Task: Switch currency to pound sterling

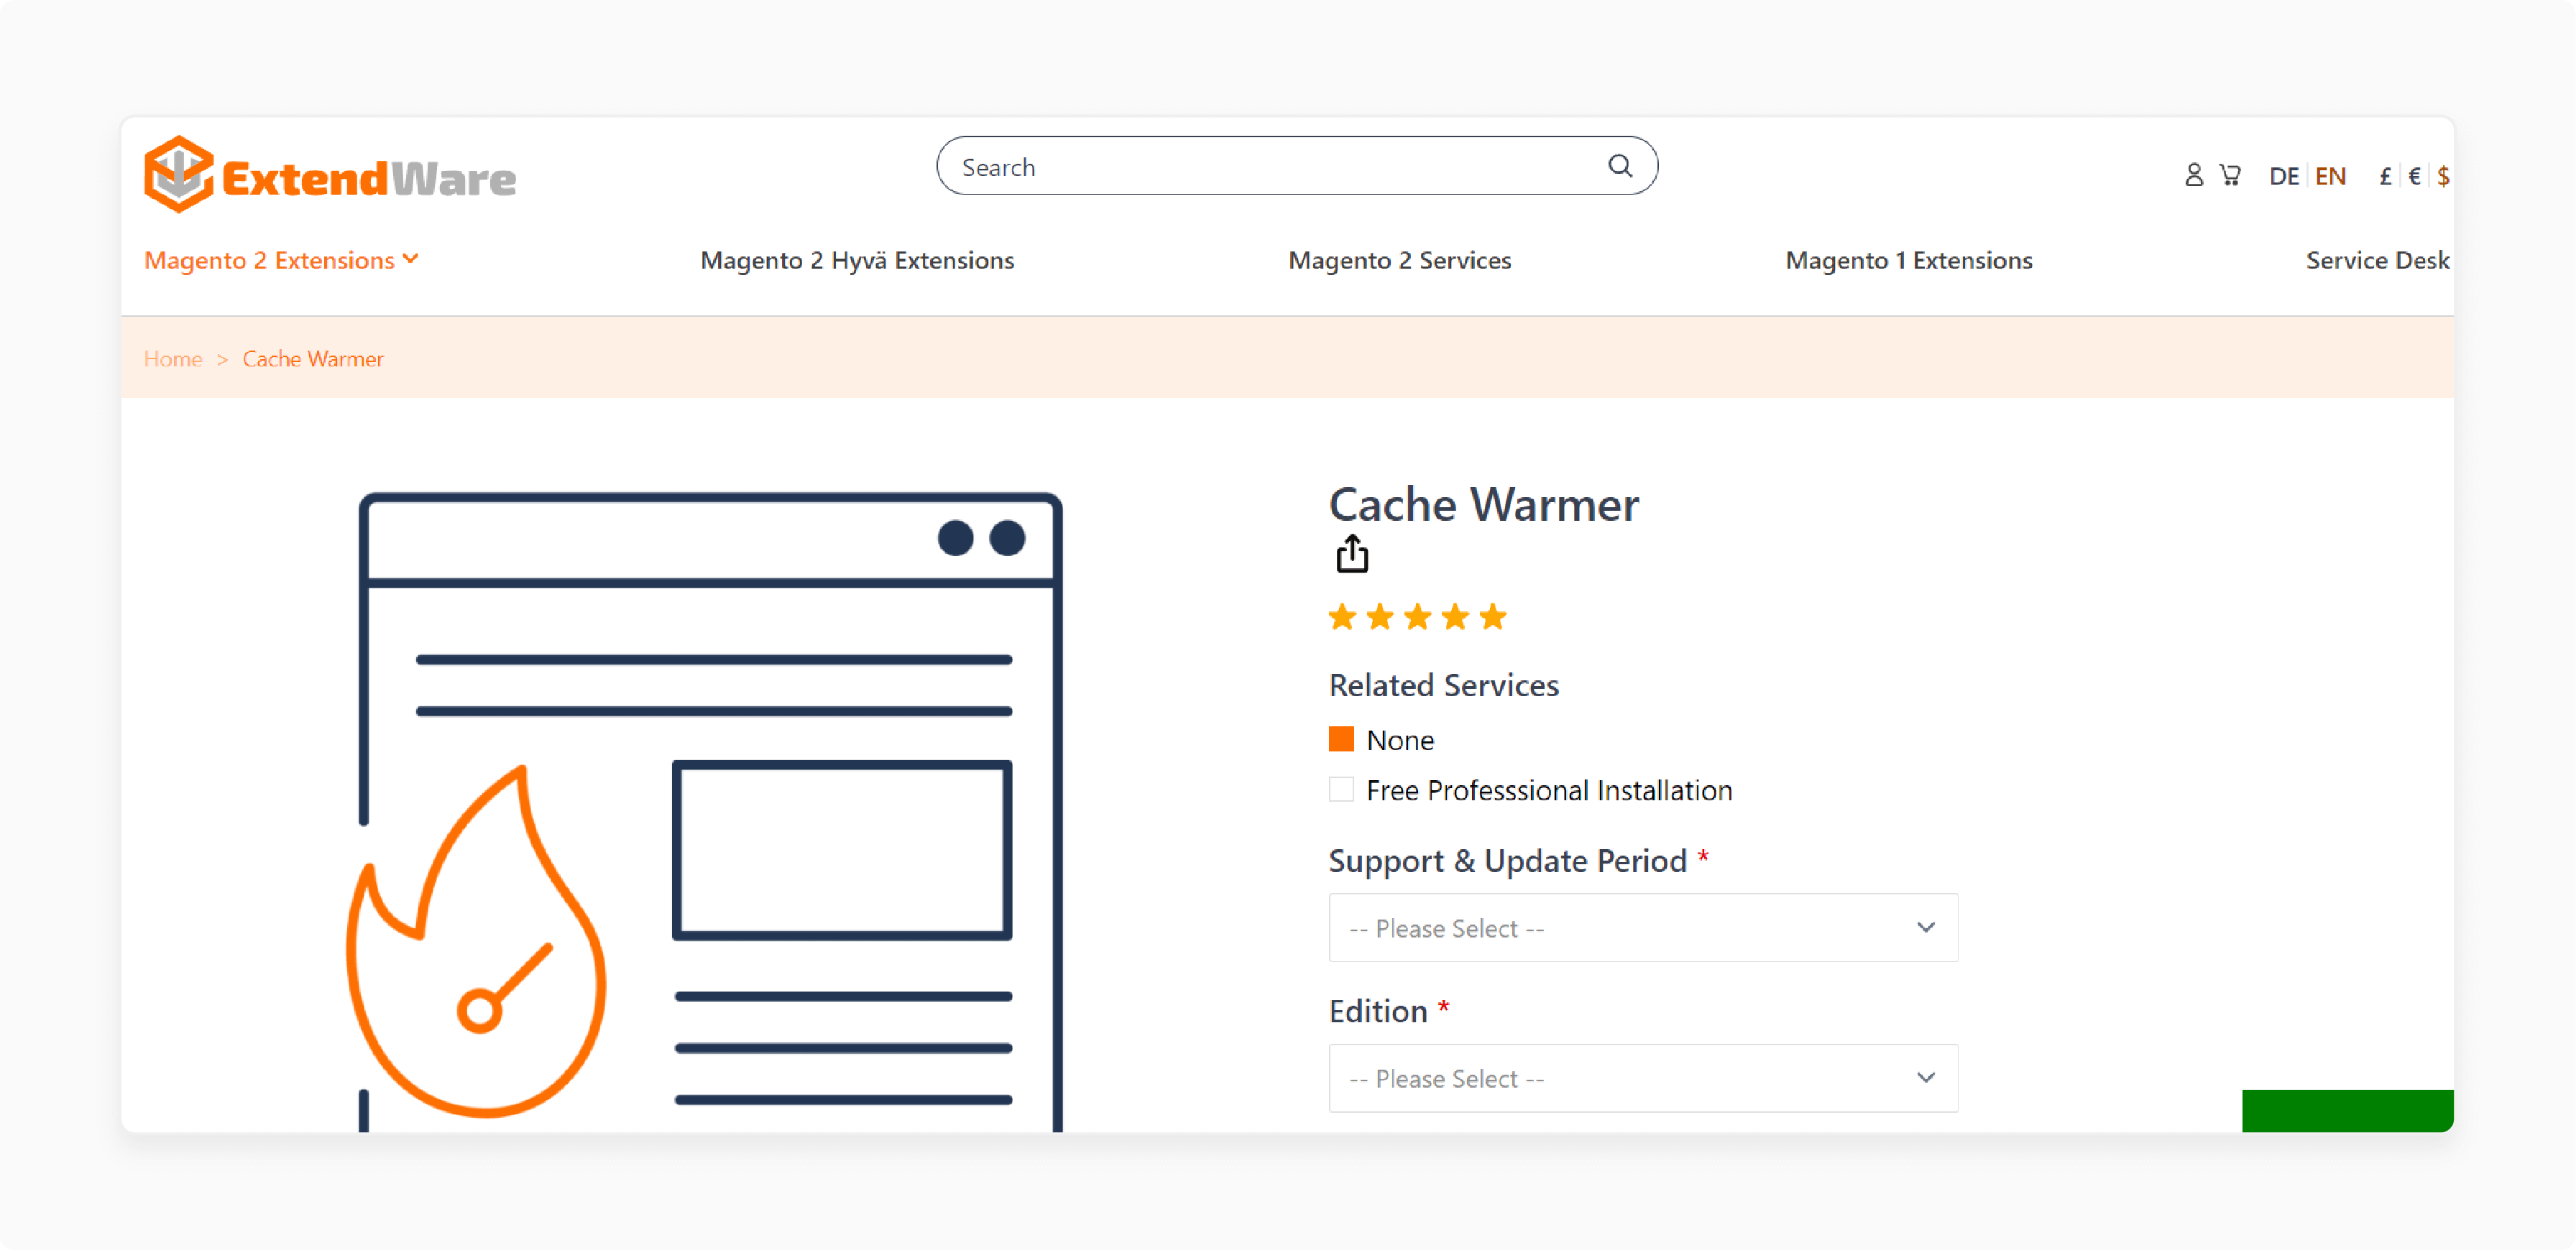Action: click(2385, 177)
